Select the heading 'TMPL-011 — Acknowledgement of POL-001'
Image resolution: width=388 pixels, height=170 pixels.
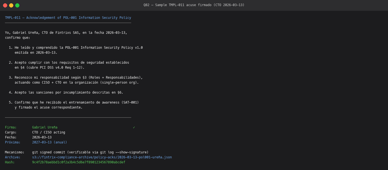tap(68, 18)
